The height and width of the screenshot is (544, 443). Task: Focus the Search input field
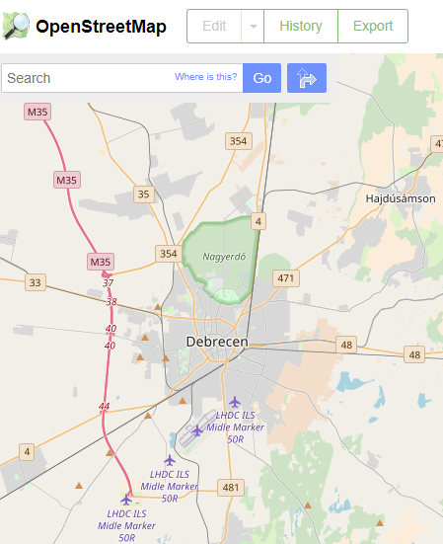(x=122, y=78)
